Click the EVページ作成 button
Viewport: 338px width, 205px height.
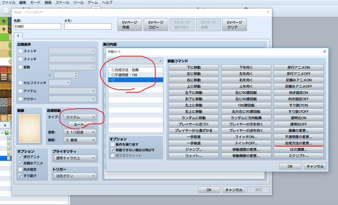pyautogui.click(x=129, y=25)
